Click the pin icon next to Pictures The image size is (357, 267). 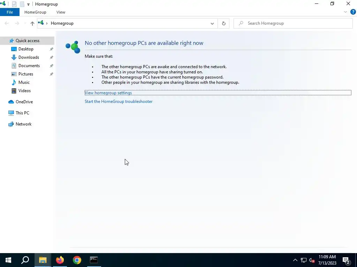point(52,74)
